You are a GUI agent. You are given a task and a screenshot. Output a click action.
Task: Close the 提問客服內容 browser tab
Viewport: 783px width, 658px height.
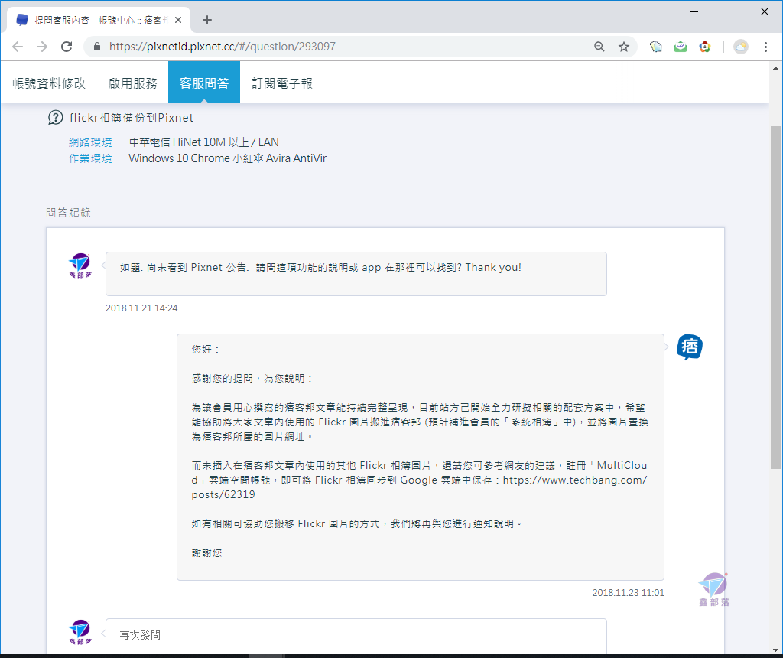178,20
